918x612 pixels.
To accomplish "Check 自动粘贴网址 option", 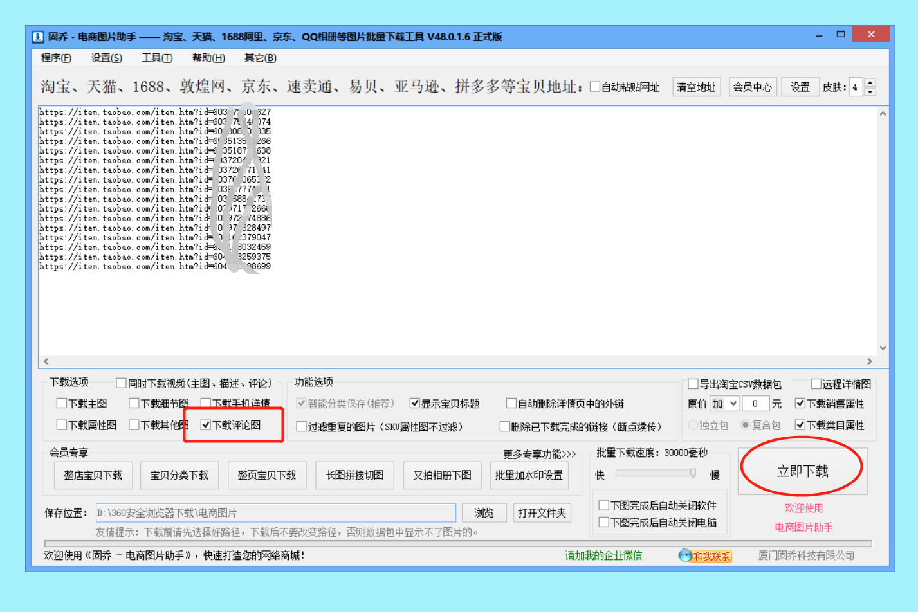I will coord(595,87).
